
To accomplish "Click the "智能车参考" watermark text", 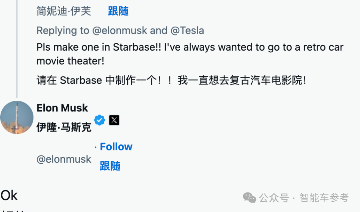I will click(324, 198).
